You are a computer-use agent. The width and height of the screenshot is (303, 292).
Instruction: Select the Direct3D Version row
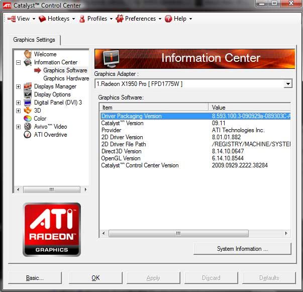(x=195, y=151)
